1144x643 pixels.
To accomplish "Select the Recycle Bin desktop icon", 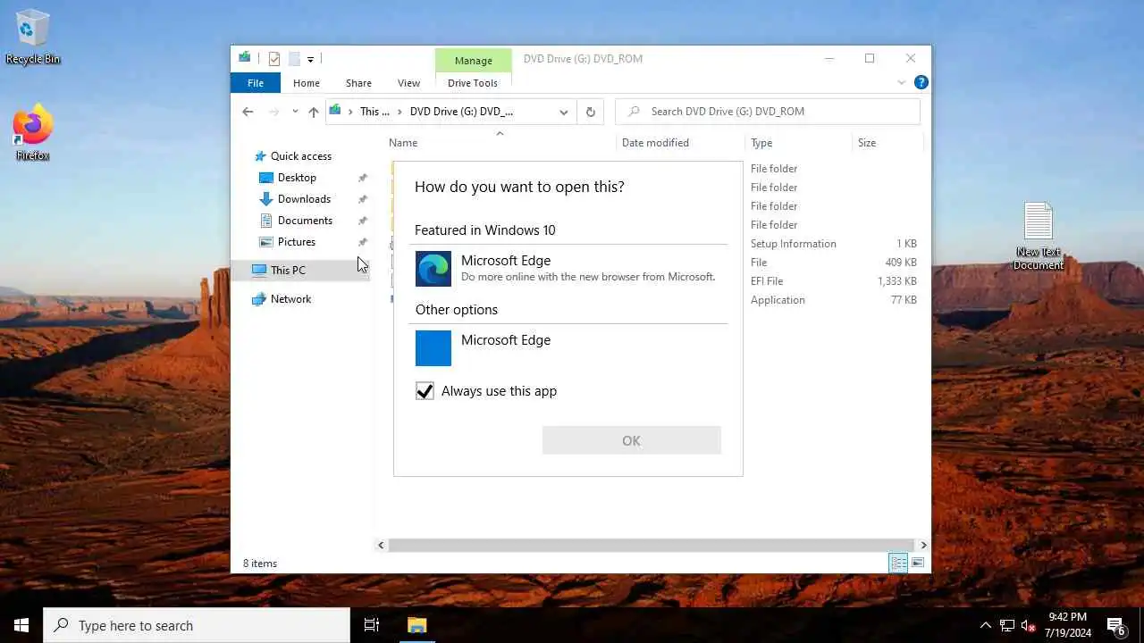I will [x=33, y=38].
